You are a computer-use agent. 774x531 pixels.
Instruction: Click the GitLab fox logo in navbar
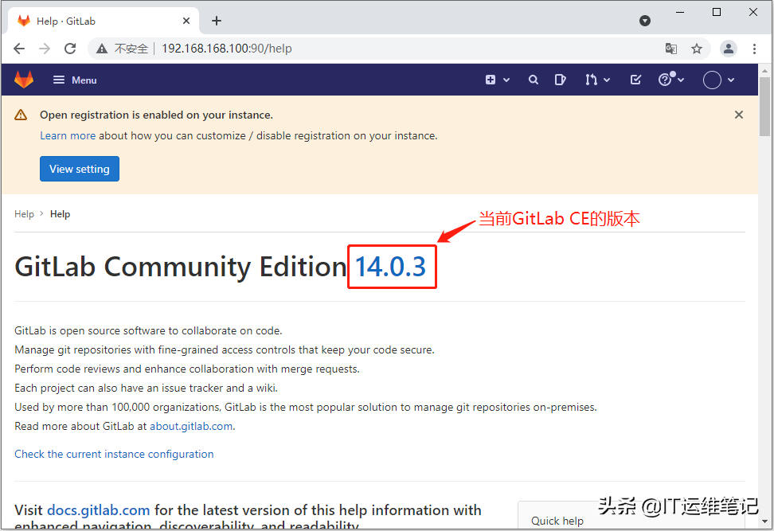[24, 80]
